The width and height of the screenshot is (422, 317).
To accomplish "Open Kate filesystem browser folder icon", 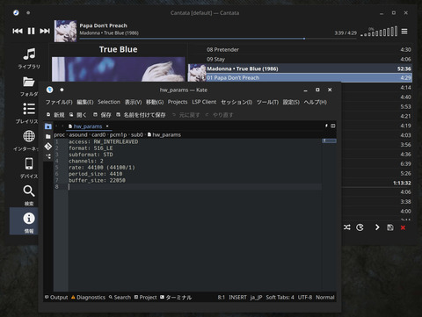I will (x=48, y=136).
